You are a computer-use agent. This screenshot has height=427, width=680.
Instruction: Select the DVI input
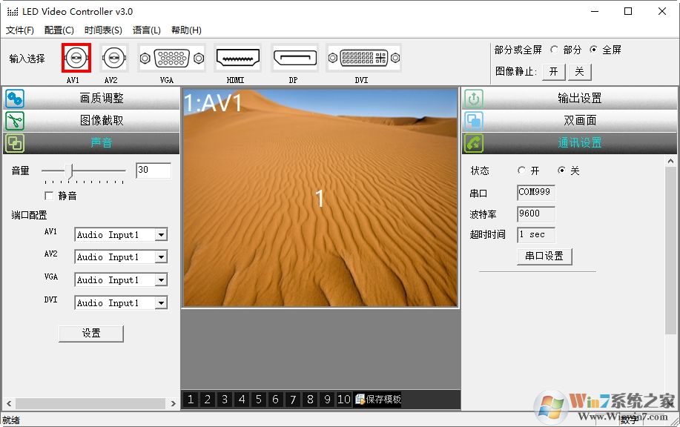361,58
